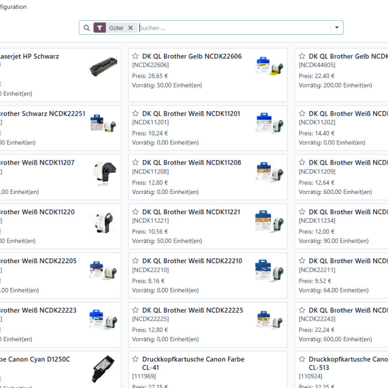Viewport: 388px width, 388px height.
Task: Open NCDK22210 product thumbnail
Action: coord(269,270)
